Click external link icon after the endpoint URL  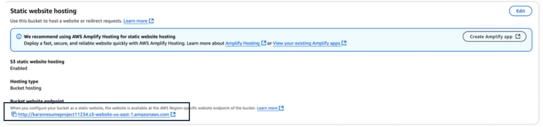[173, 114]
